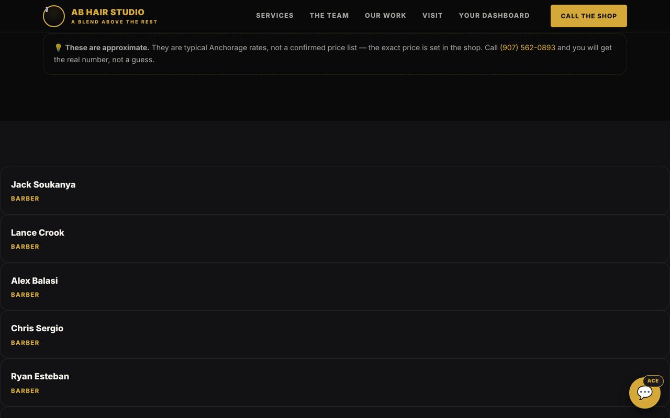
Task: Click the Call The Shop button
Action: 589,16
